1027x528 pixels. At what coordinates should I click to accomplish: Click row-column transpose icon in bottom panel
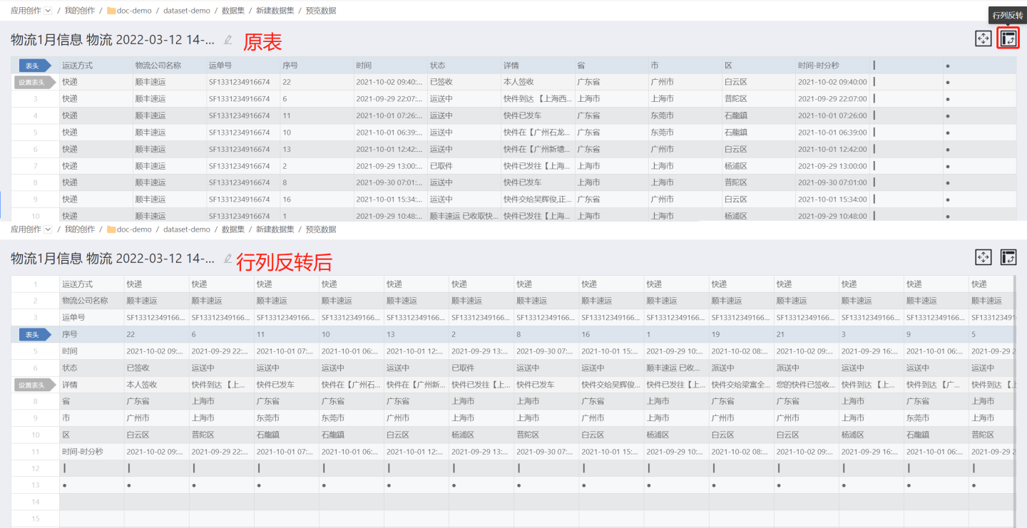pos(1008,257)
